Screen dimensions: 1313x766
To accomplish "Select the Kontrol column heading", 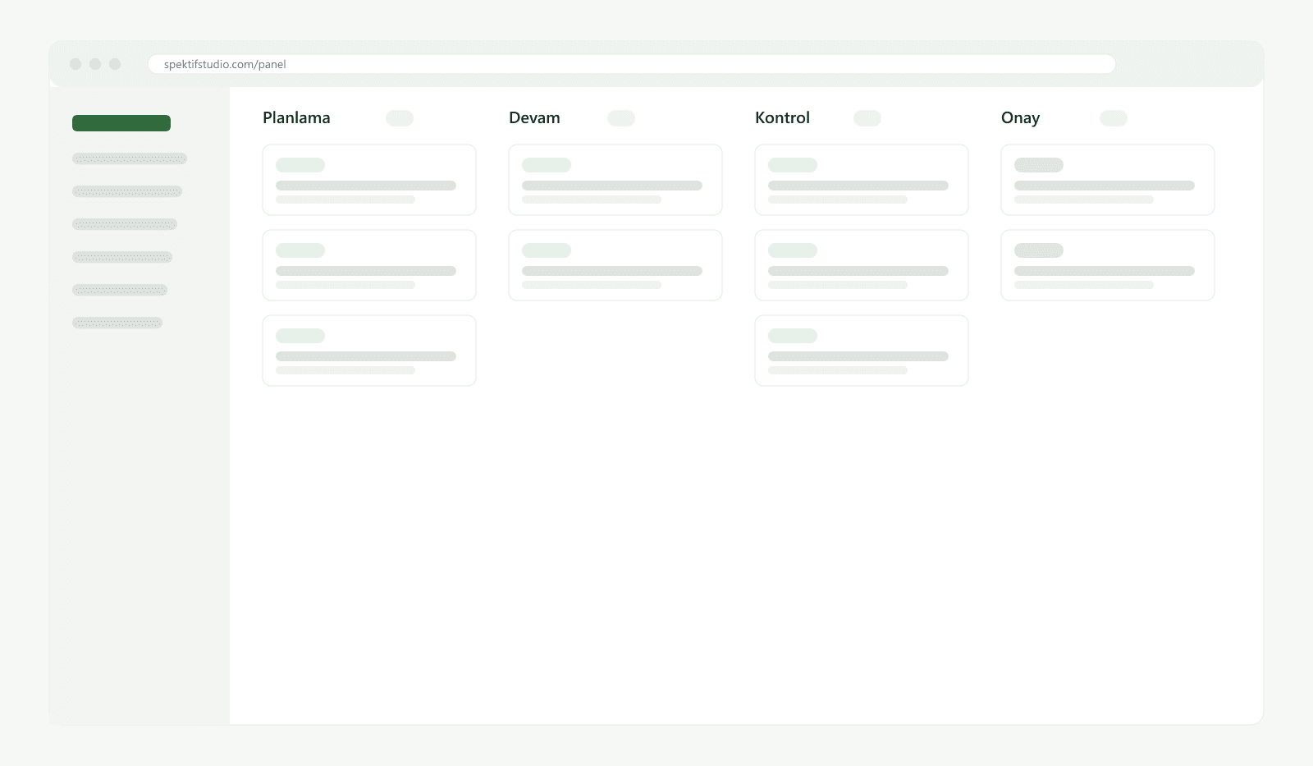I will point(782,117).
